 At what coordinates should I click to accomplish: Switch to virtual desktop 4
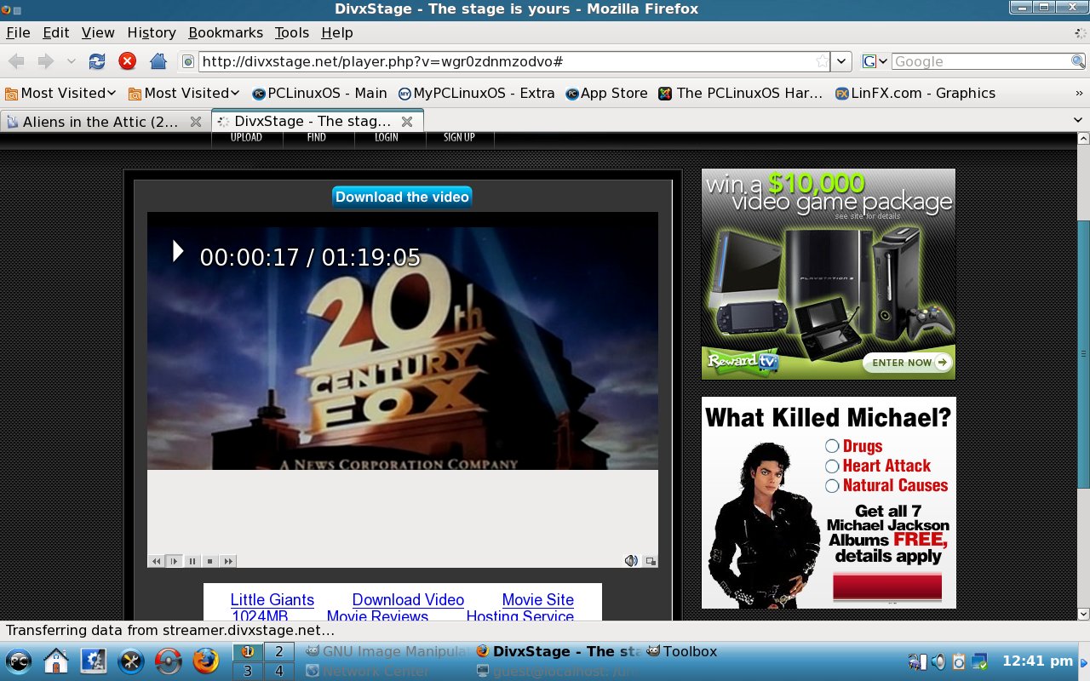278,671
